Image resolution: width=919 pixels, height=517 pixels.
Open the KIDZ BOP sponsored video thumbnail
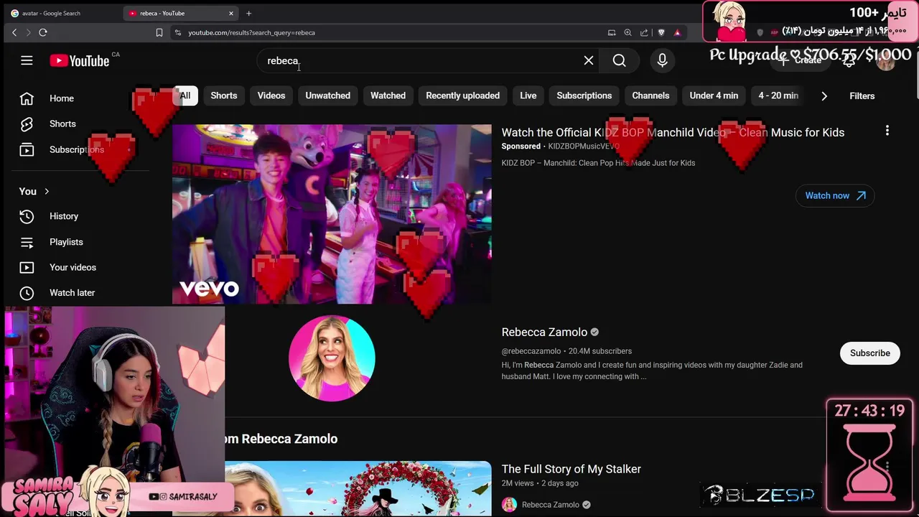point(332,214)
